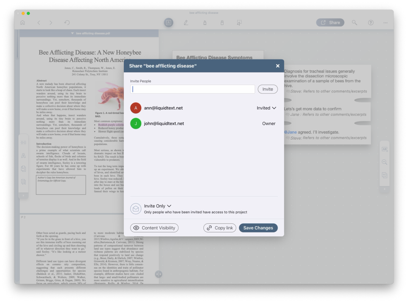Image resolution: width=408 pixels, height=303 pixels.
Task: Select the pen annotation tool
Action: (x=186, y=23)
